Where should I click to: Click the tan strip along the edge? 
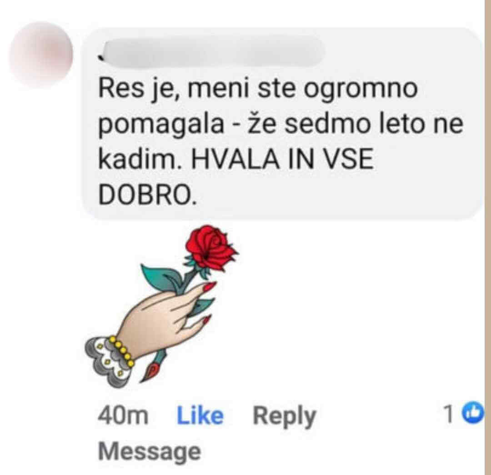coord(487,237)
